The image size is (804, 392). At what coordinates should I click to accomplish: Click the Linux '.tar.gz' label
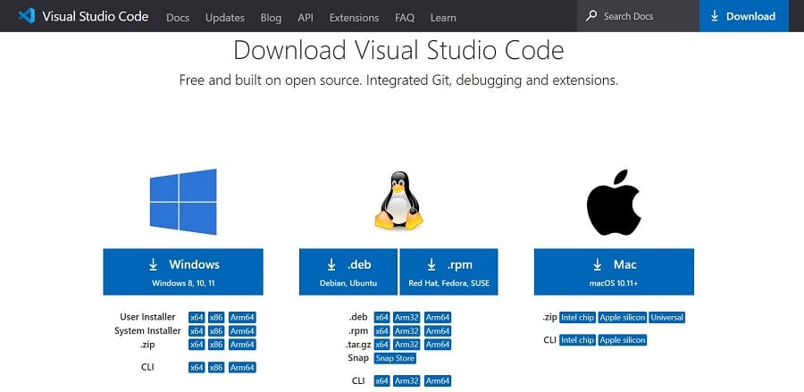[x=358, y=345]
